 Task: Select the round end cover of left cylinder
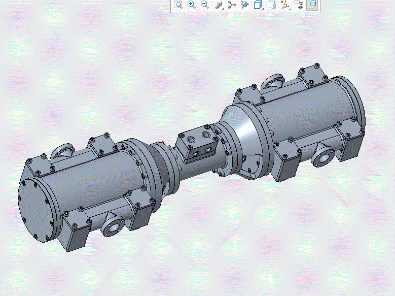pos(36,210)
